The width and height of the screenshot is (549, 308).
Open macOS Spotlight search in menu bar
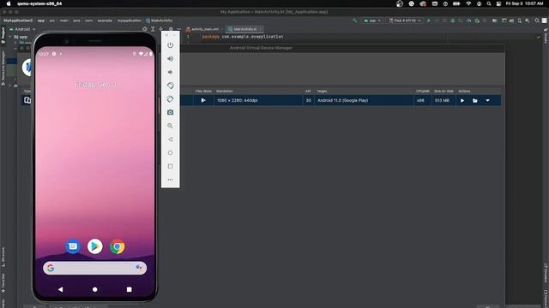tap(489, 3)
